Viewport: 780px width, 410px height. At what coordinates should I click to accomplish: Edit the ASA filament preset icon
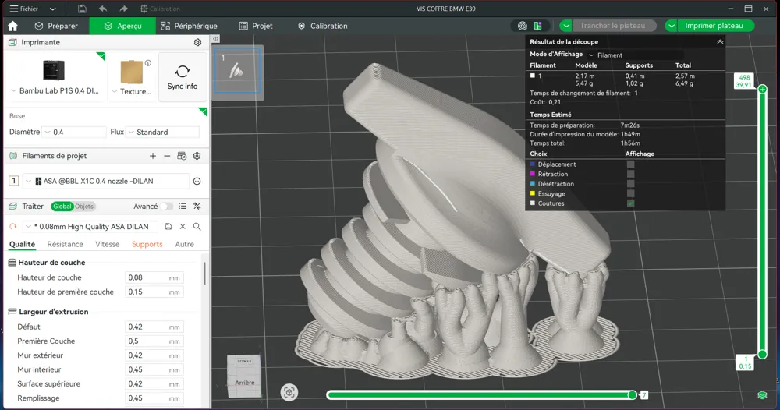coord(197,182)
